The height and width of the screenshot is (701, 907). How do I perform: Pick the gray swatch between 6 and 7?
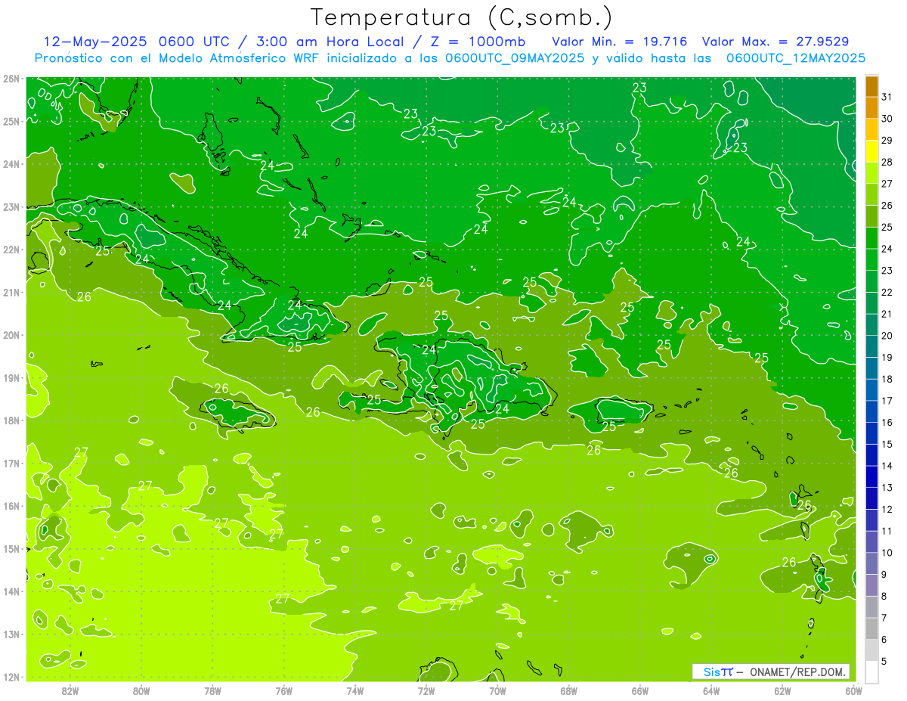pos(872,628)
